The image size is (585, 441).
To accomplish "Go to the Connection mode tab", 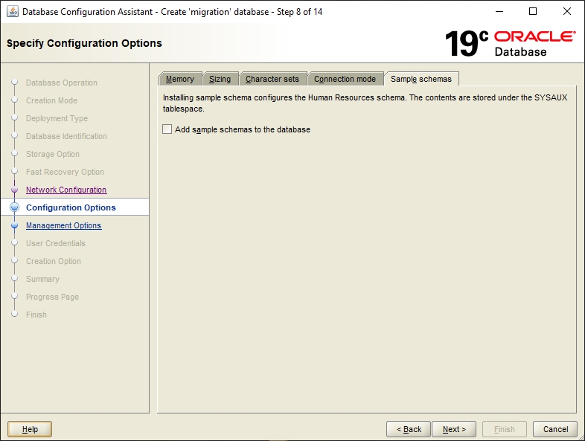I will pyautogui.click(x=345, y=79).
